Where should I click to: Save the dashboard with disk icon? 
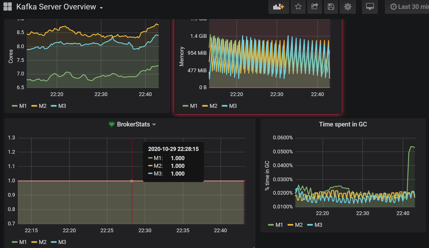[331, 7]
